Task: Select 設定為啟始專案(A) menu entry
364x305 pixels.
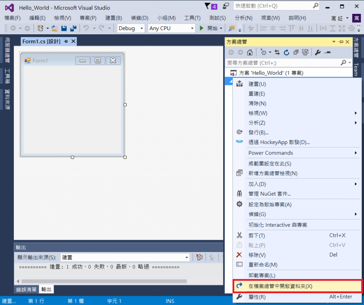Action: pyautogui.click(x=297, y=204)
